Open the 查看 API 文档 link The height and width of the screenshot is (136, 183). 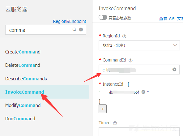(171, 19)
